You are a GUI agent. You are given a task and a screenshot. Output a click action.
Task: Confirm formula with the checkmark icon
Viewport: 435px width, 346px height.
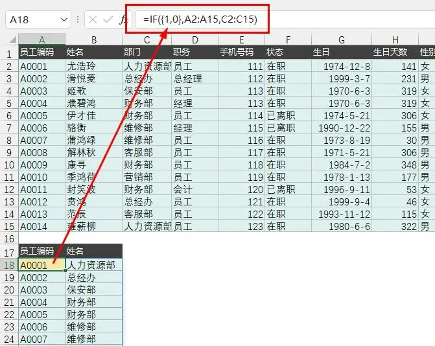[x=108, y=19]
